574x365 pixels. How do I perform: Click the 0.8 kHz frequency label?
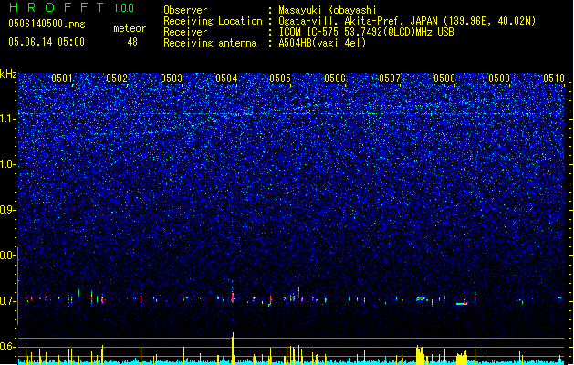[8, 255]
